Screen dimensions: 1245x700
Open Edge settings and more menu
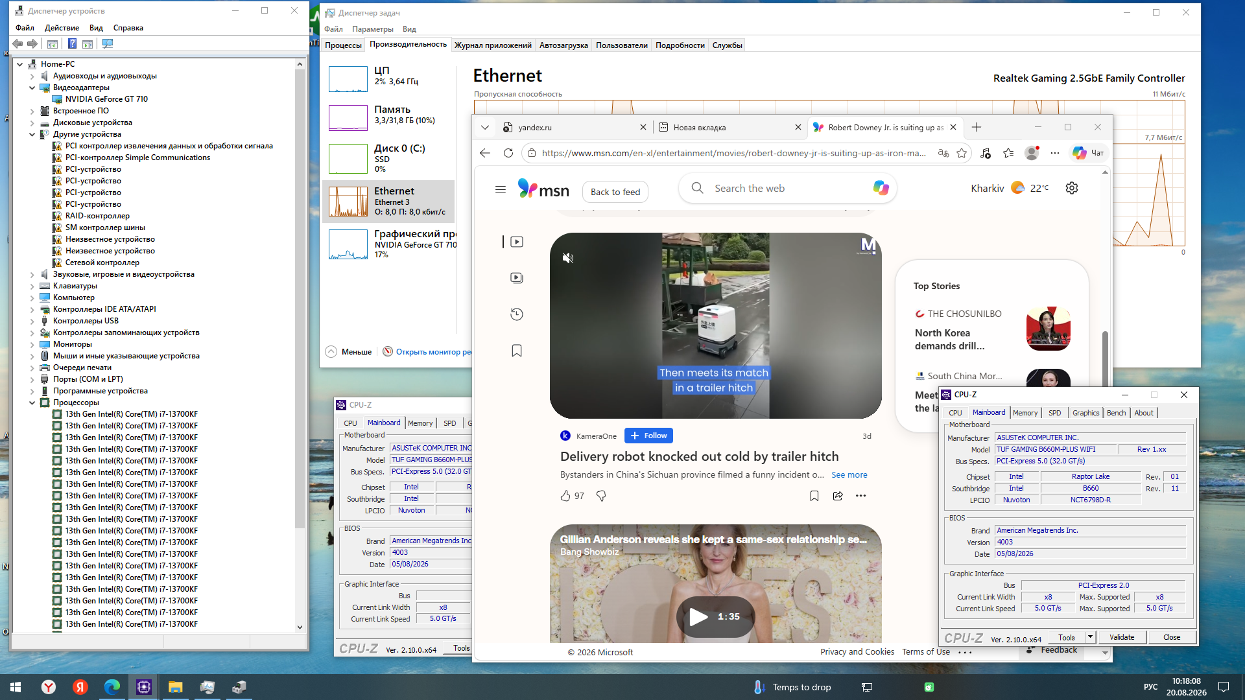pos(1055,153)
